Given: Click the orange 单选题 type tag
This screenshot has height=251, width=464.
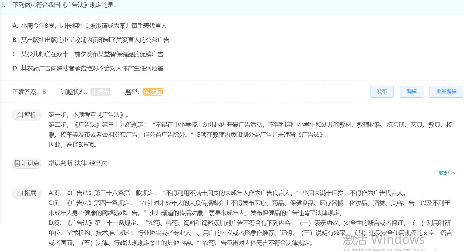Looking at the screenshot, I should pyautogui.click(x=153, y=92).
